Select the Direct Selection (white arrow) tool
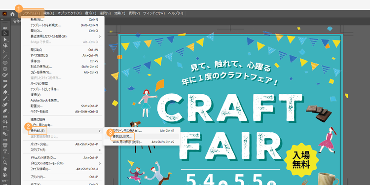370x185 pixels. click(x=5, y=39)
